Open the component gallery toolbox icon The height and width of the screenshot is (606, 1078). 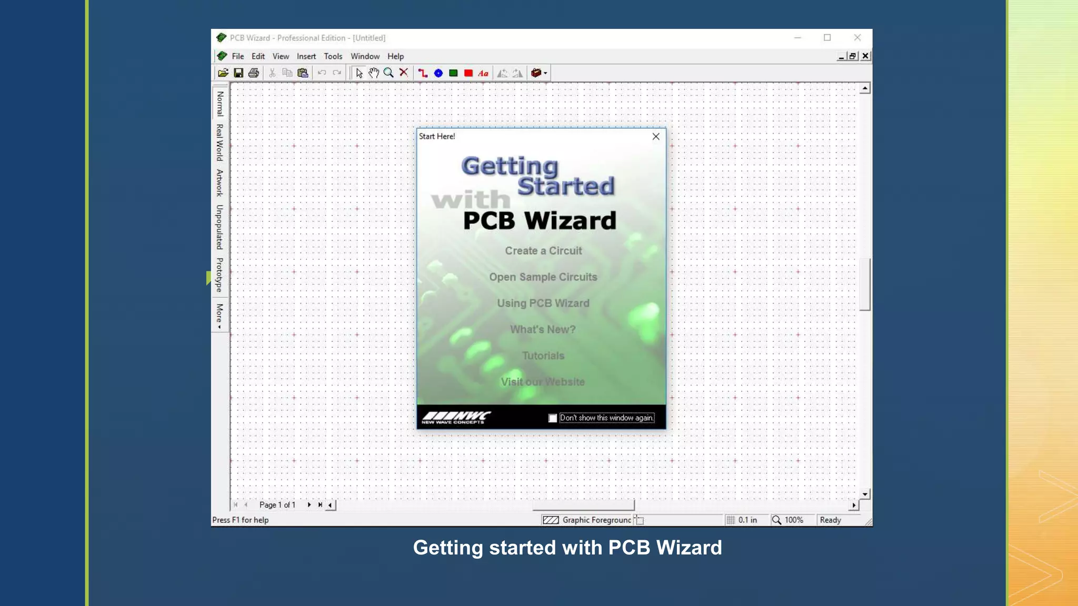tap(536, 73)
